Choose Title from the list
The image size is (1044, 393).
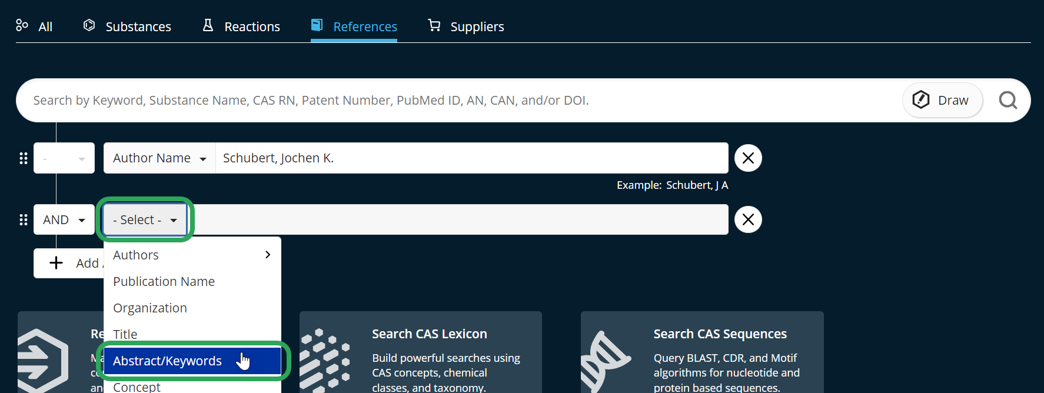click(192, 334)
